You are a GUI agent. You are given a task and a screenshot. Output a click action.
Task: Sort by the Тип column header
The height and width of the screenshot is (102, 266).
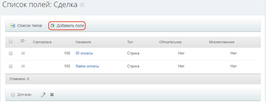click(x=130, y=42)
